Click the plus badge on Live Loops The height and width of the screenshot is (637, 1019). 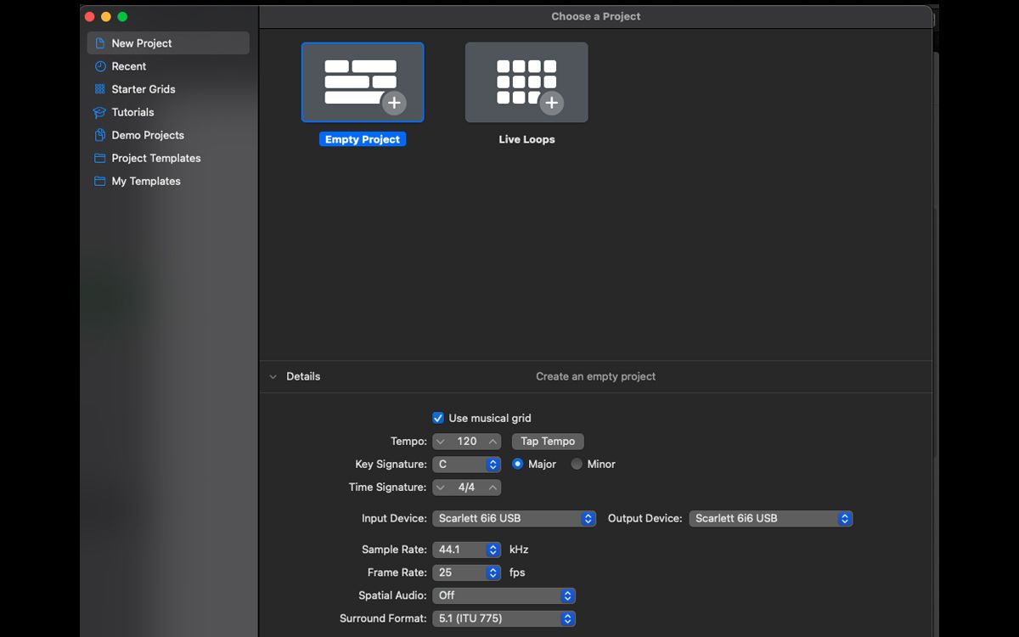(552, 103)
